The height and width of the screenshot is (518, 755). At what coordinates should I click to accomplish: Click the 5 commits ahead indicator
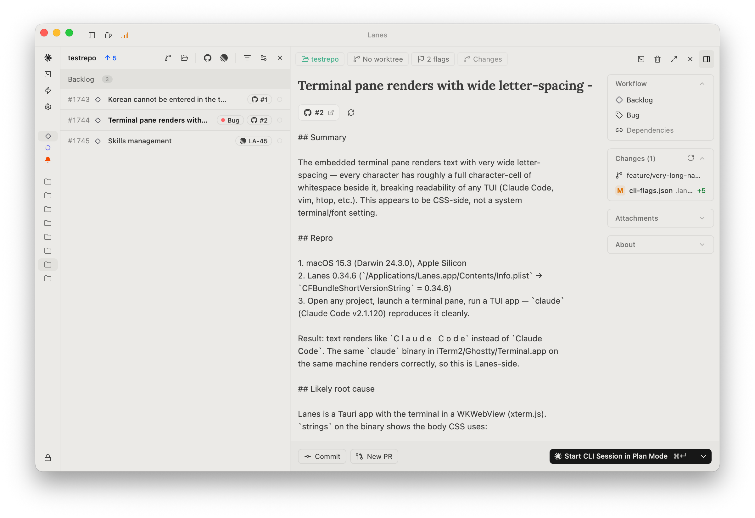(x=111, y=58)
